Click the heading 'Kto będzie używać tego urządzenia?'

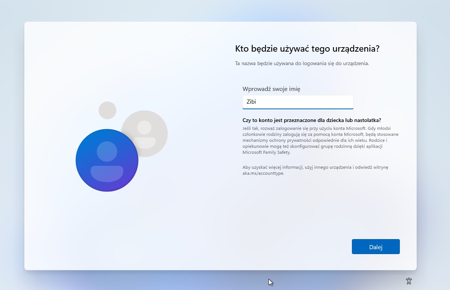coord(307,49)
